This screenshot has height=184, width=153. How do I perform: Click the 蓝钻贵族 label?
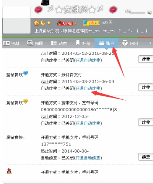click(15, 75)
